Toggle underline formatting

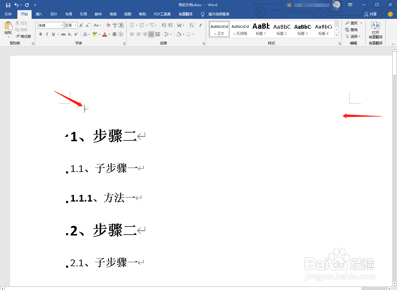point(53,34)
